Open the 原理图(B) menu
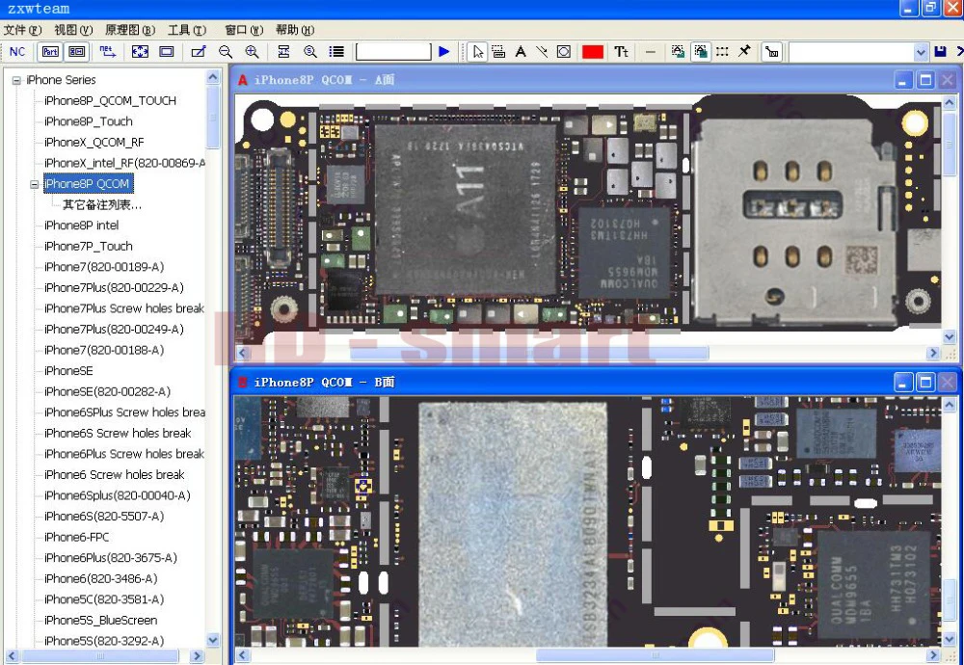The image size is (964, 665). pos(130,30)
